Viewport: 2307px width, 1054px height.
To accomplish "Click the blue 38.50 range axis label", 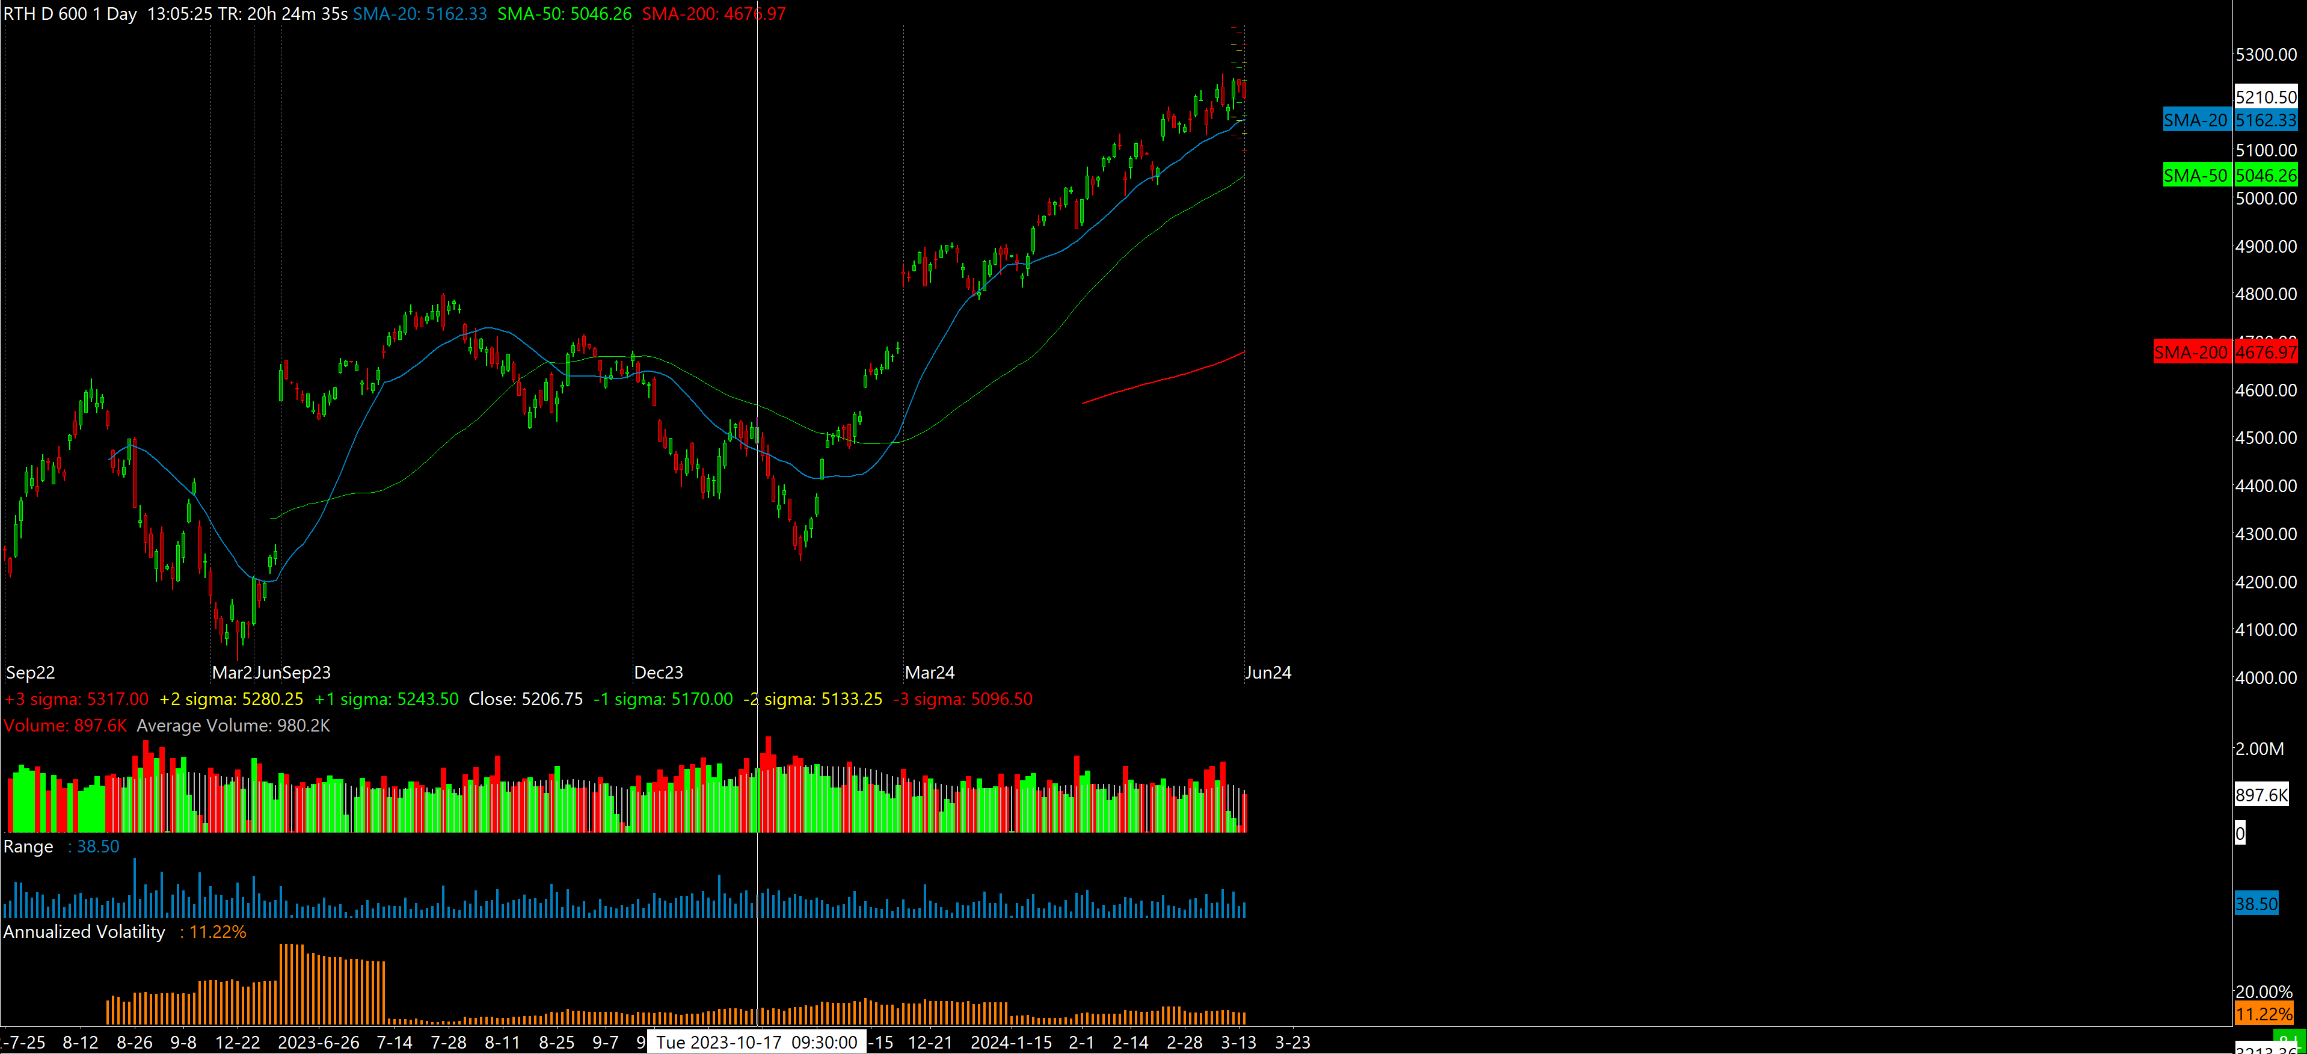I will pos(2255,904).
